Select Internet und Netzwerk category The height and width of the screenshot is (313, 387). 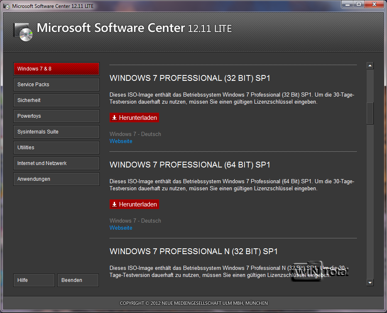point(56,163)
